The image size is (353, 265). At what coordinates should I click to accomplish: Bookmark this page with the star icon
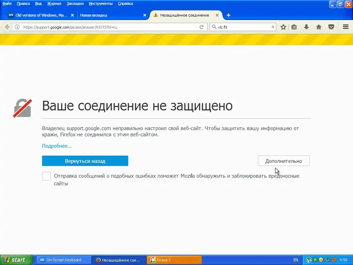[283, 27]
